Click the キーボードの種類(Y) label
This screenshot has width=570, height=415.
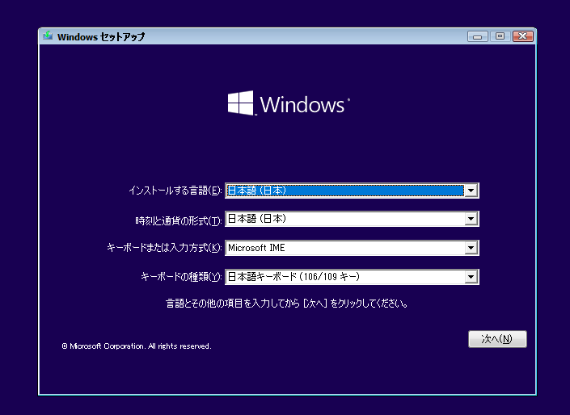pos(181,277)
